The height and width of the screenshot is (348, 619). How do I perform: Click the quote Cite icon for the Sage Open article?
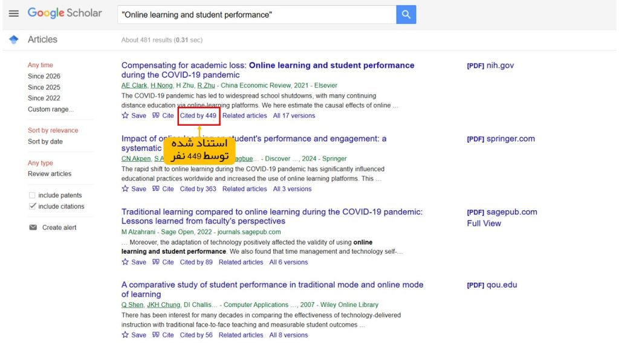156,262
